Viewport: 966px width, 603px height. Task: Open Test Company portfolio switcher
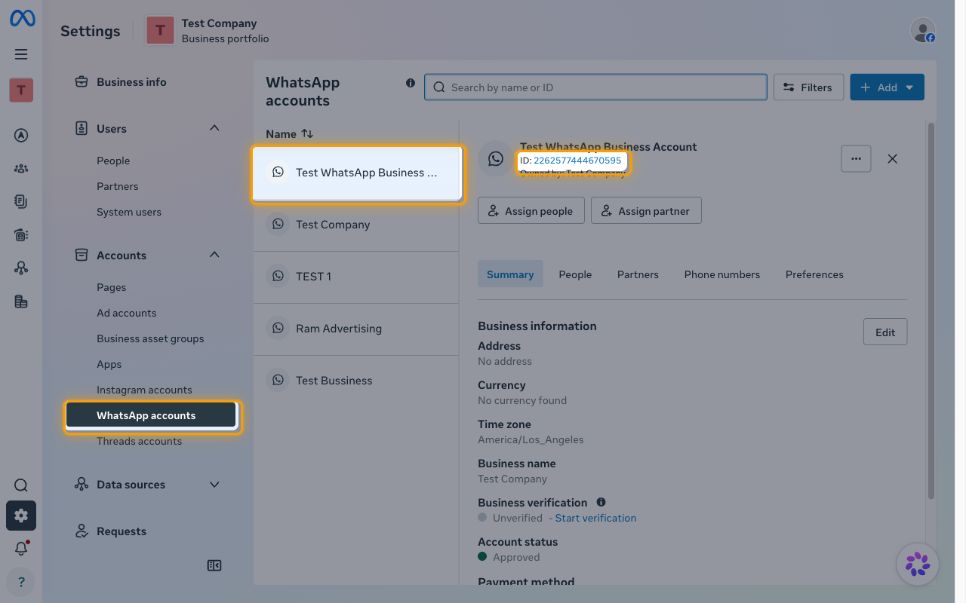click(208, 31)
